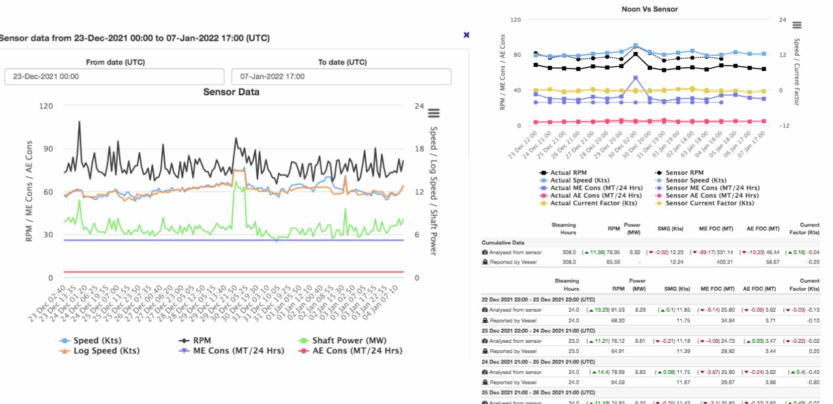Image resolution: width=833 pixels, height=404 pixels.
Task: Click ME FOC value 29.67 in the 24 Dec row
Action: point(727,382)
